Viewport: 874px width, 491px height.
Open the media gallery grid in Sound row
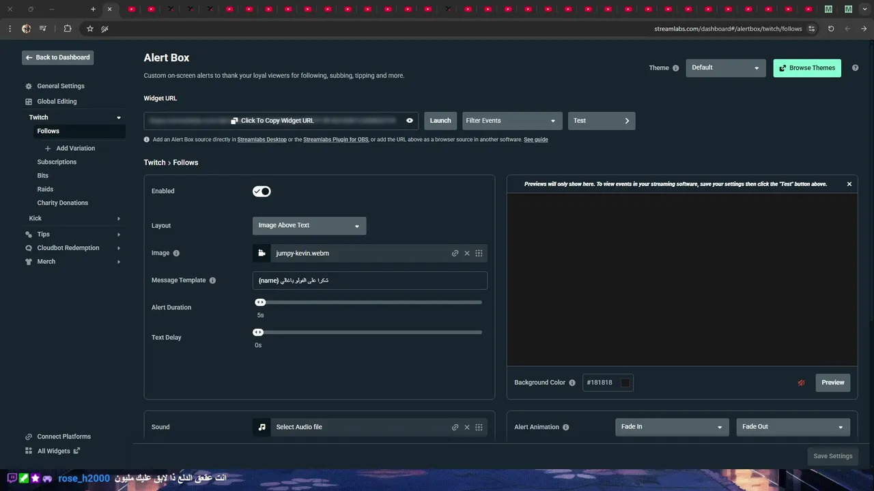(x=479, y=427)
